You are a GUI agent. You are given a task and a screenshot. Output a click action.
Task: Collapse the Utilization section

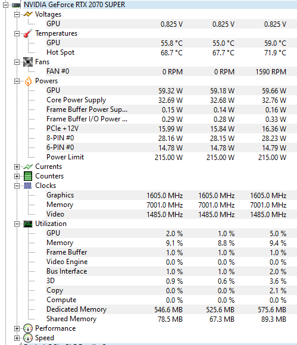(17, 224)
